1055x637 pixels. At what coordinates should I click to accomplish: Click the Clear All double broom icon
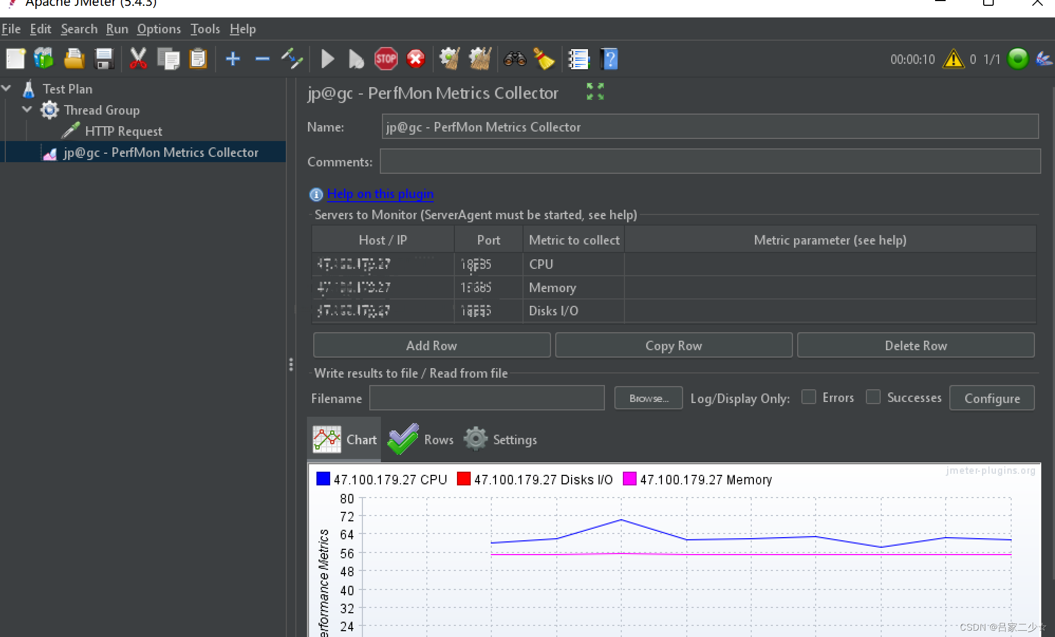[480, 59]
